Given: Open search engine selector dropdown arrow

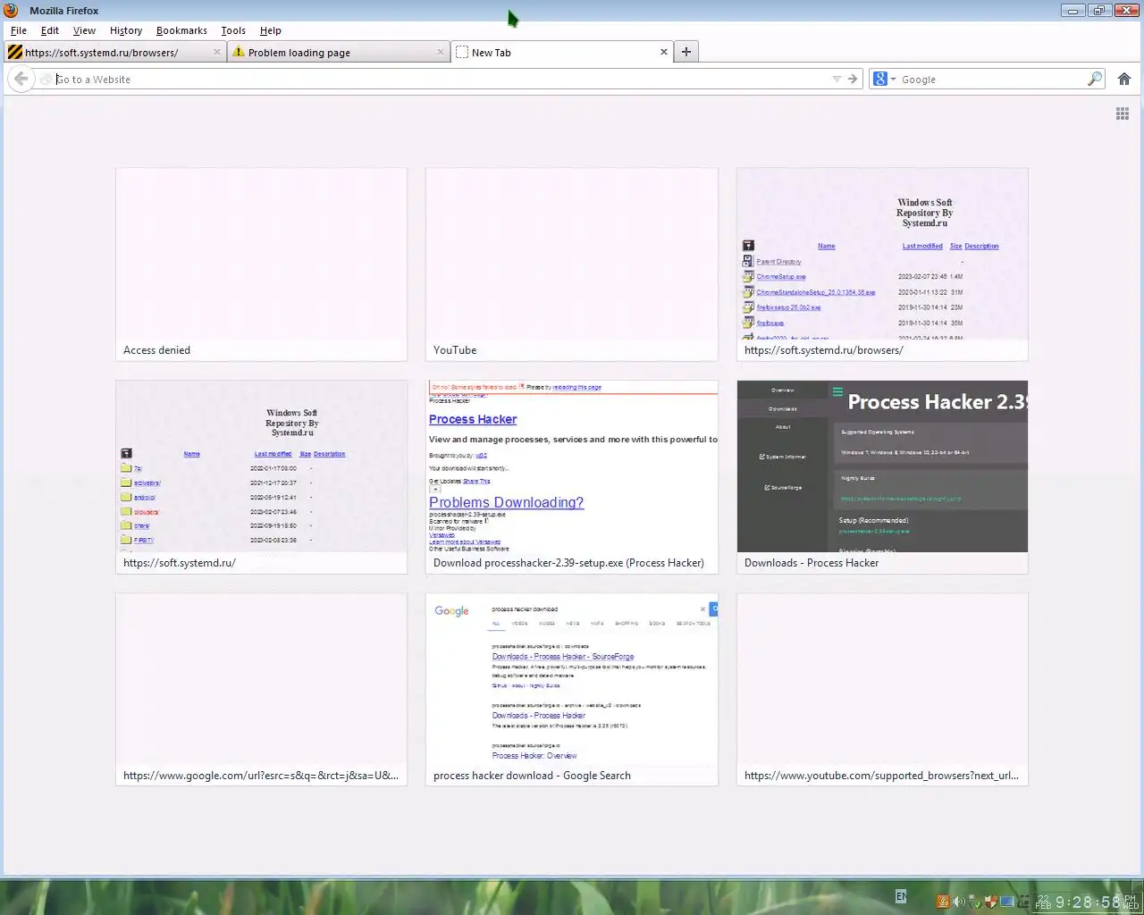Looking at the screenshot, I should pos(893,80).
